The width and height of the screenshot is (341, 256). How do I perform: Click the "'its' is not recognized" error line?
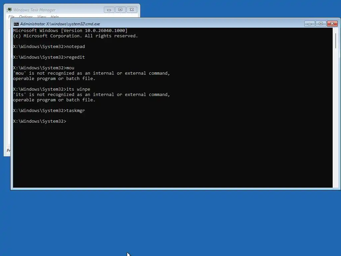(91, 94)
